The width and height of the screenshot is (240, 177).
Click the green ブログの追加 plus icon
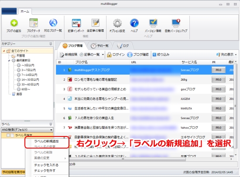(14, 23)
